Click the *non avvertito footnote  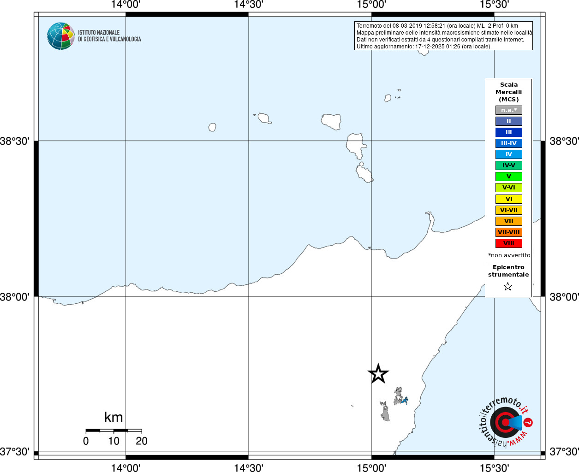point(509,255)
